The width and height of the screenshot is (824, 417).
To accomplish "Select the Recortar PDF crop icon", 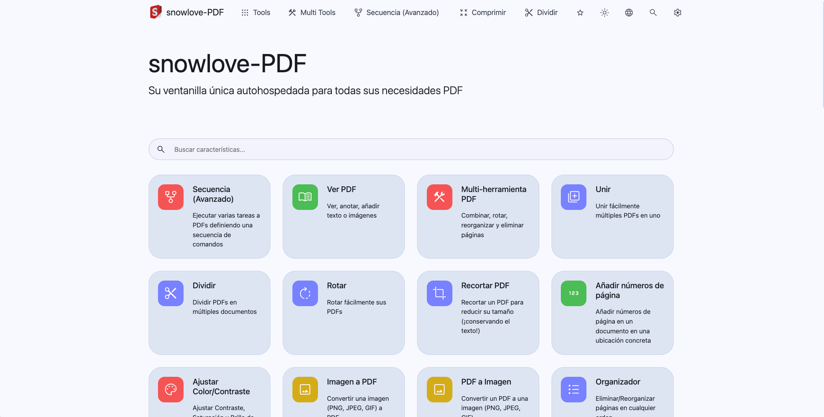I will [439, 293].
